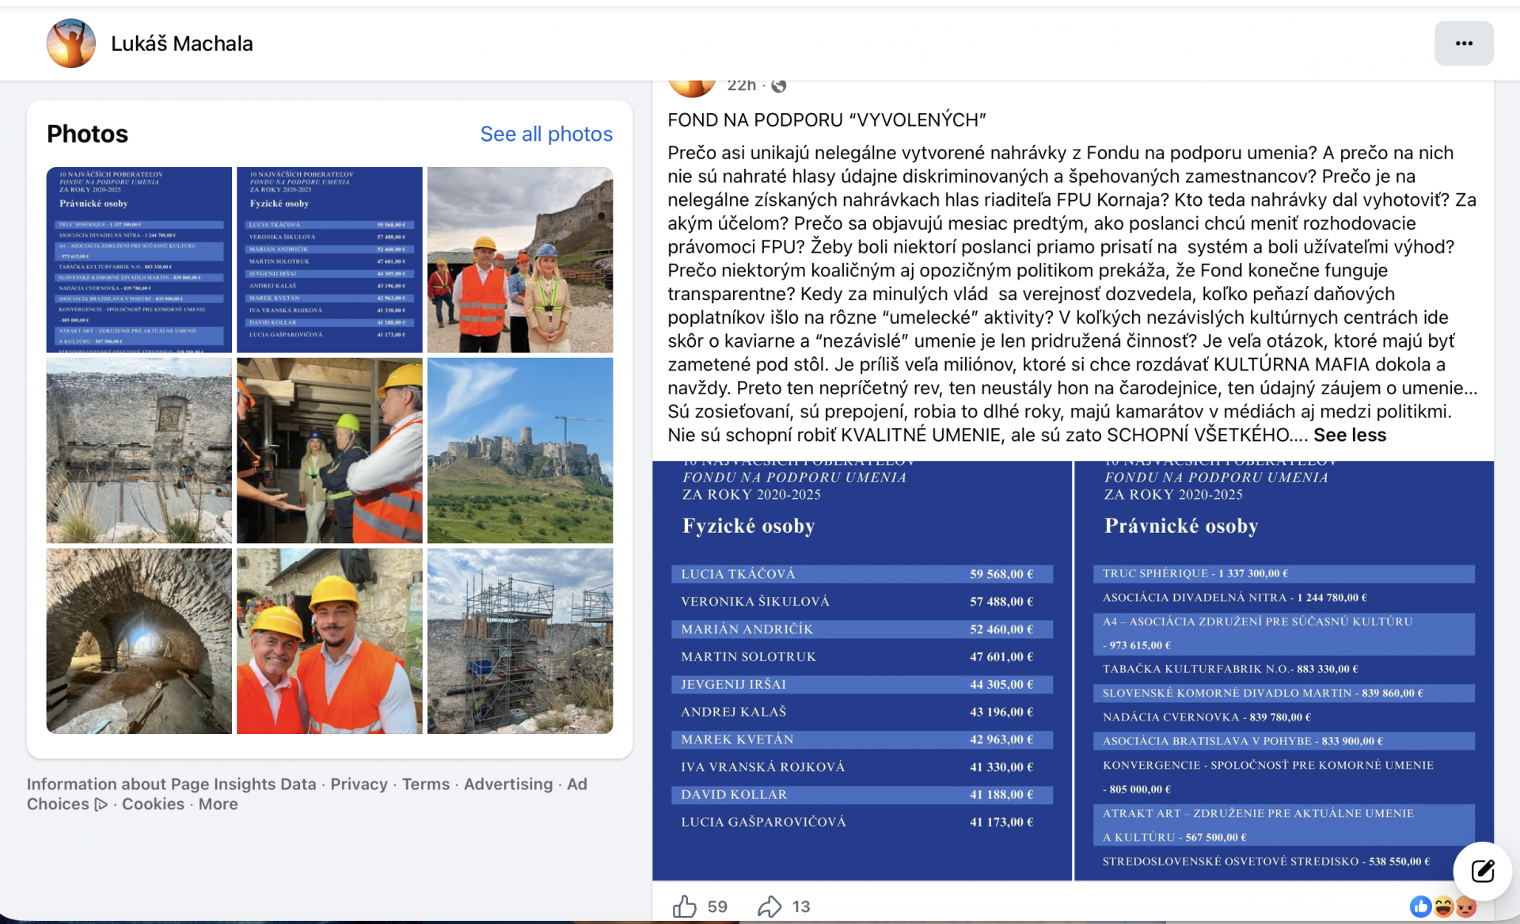Open the Privacy footer link
The image size is (1520, 924).
359,784
